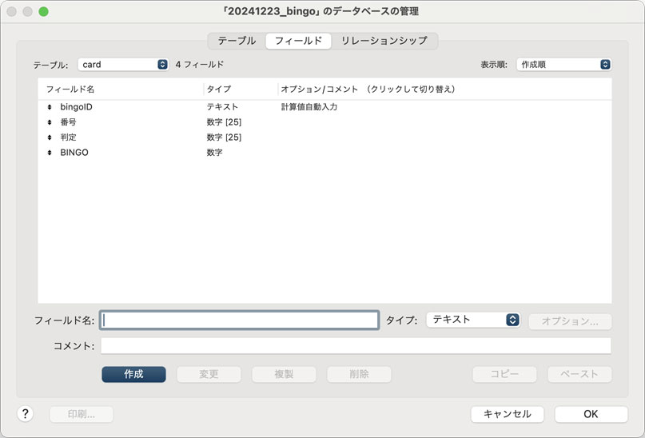Focus the コメント input field
Viewport: 645px width, 438px height.
tap(356, 346)
